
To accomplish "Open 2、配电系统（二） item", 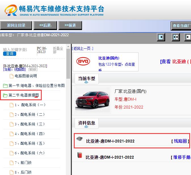I will point(30,114).
